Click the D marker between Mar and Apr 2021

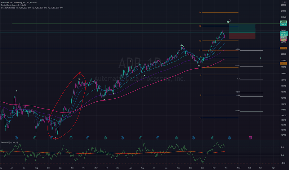(122, 138)
